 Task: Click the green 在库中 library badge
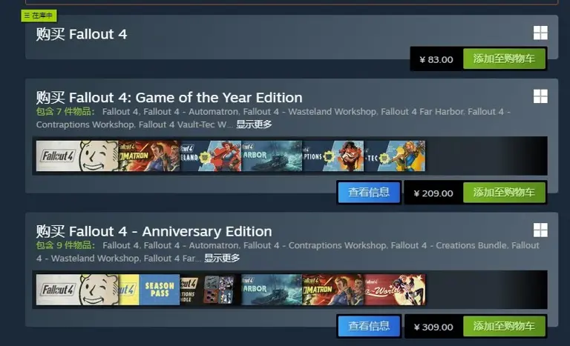[39, 16]
